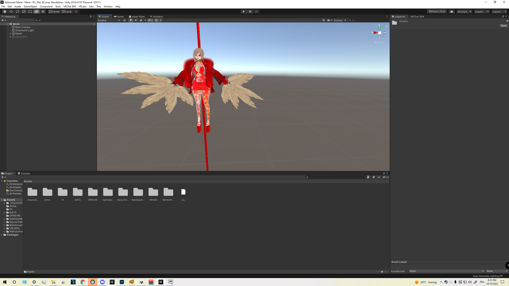Open the VRChat SDK menu
509x286 pixels.
[70, 7]
